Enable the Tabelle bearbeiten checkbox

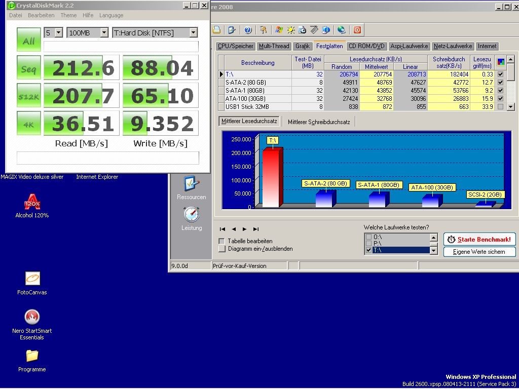click(x=222, y=241)
